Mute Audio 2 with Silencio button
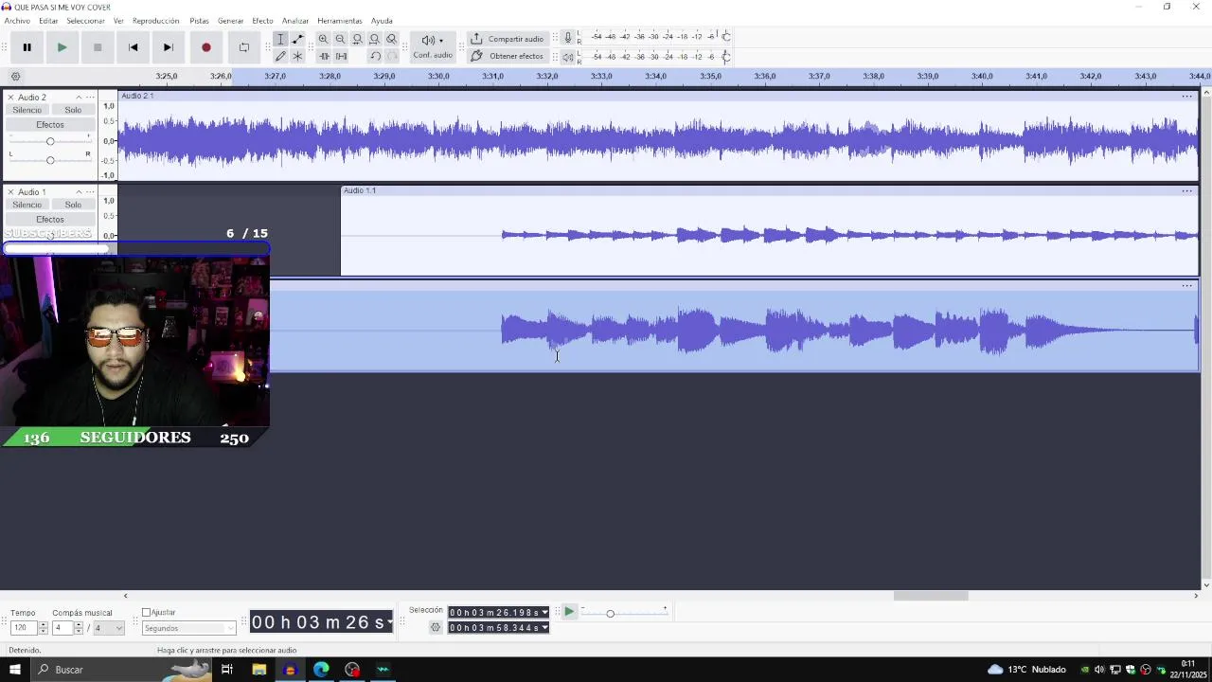 [27, 110]
